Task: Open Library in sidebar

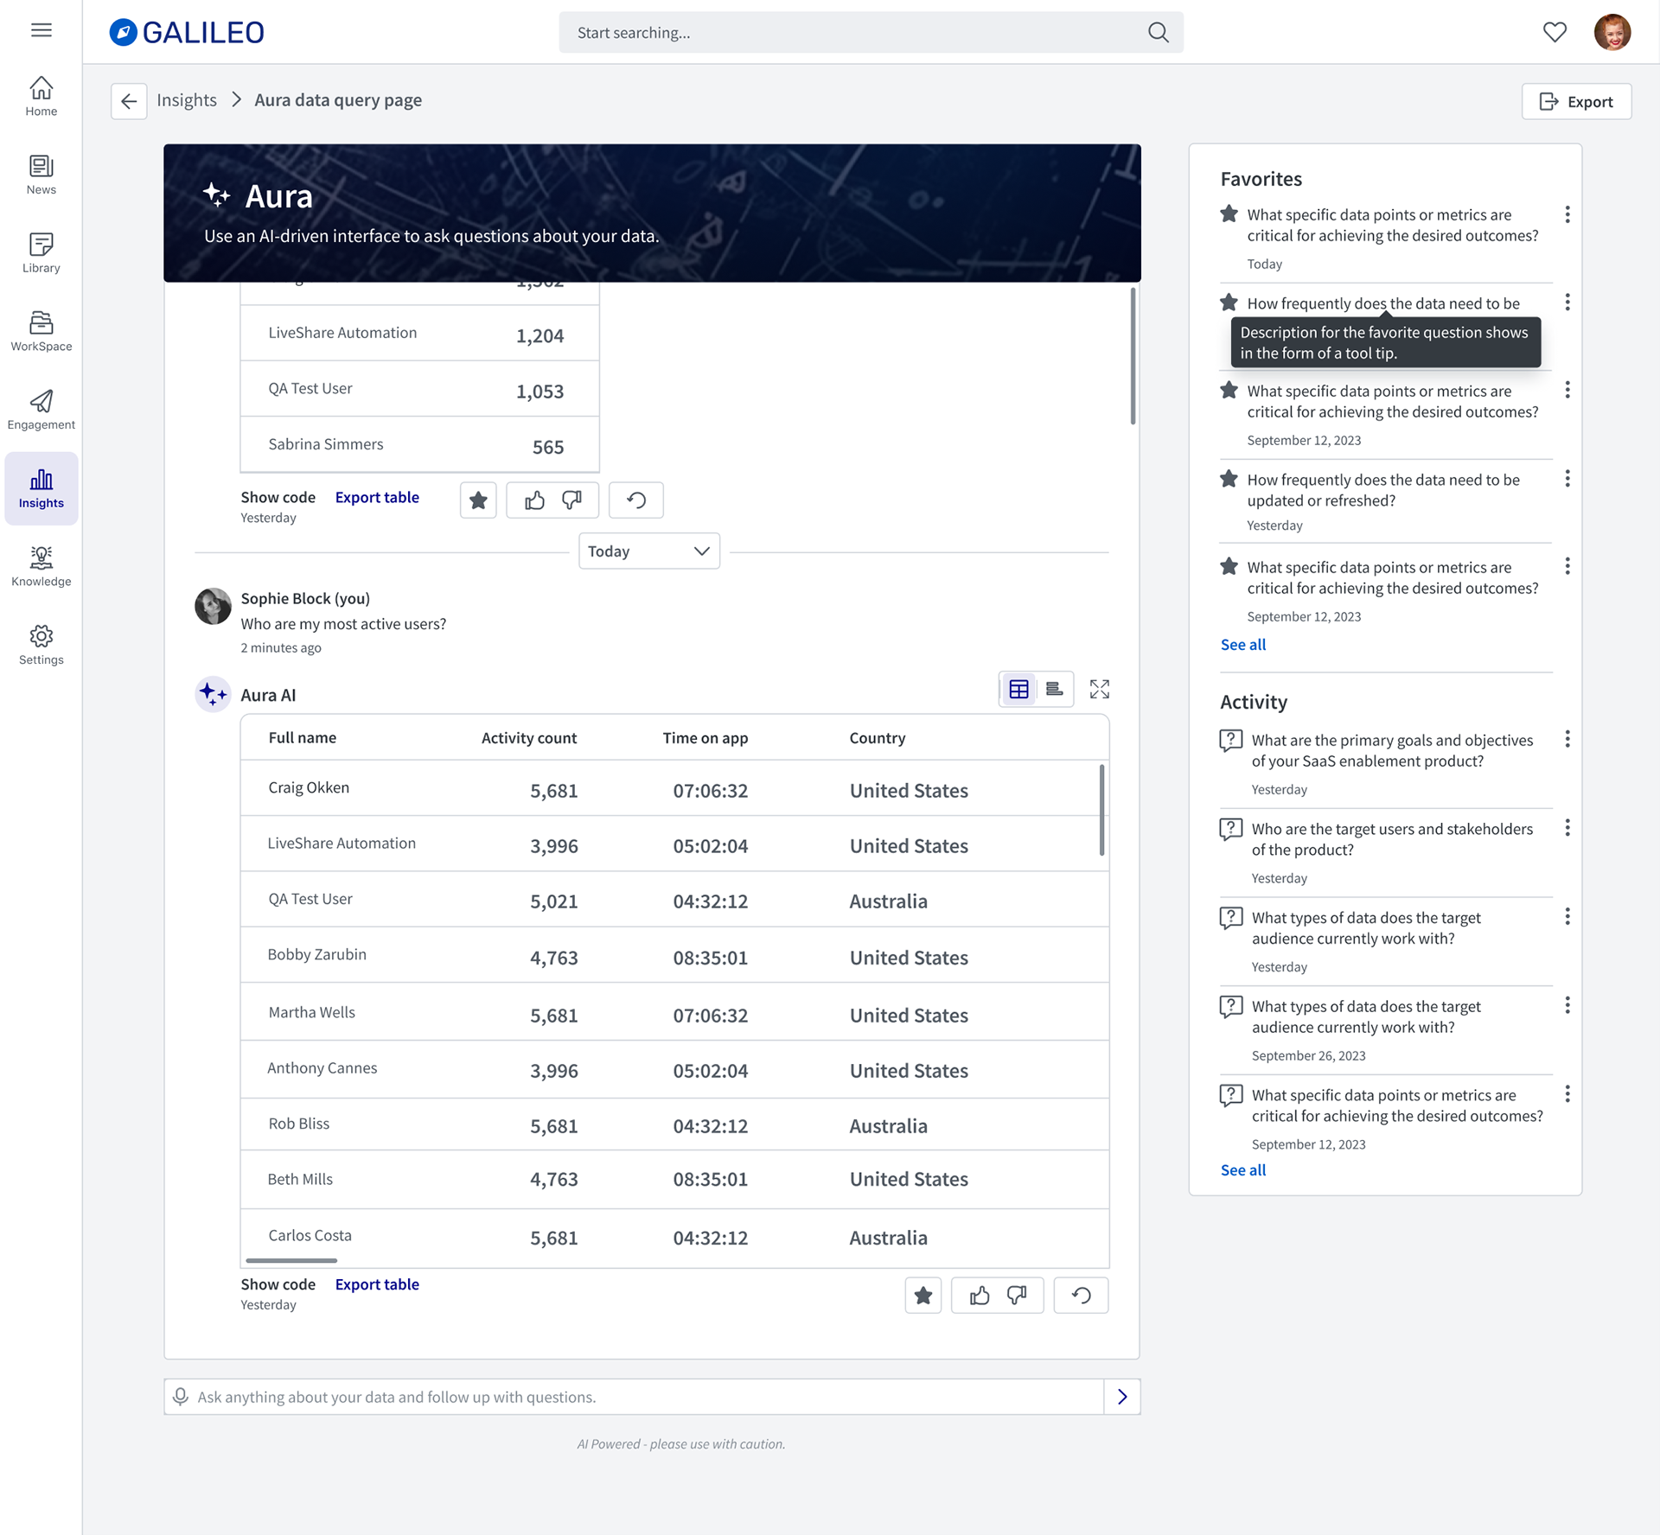Action: tap(41, 253)
